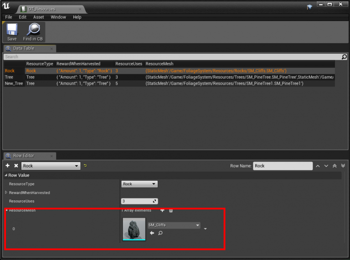
Task: Browse to SM_Cliffs asset with magnifier icon
Action: (160, 233)
